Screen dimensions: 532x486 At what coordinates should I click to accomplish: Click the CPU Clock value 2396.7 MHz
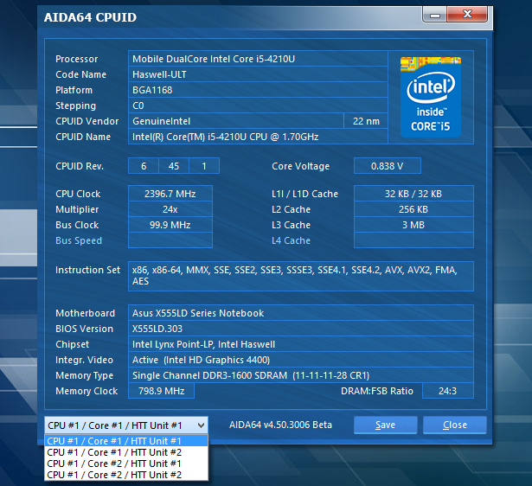tap(170, 194)
